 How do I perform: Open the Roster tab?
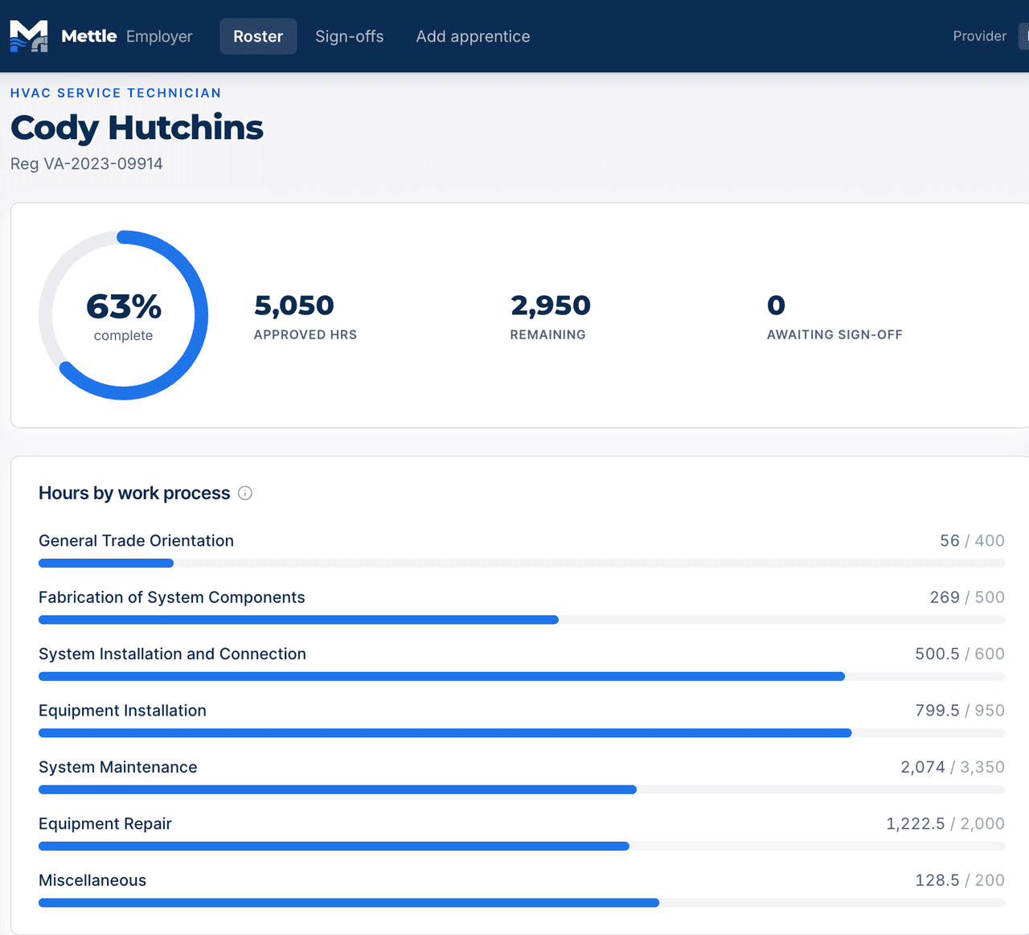[x=258, y=36]
